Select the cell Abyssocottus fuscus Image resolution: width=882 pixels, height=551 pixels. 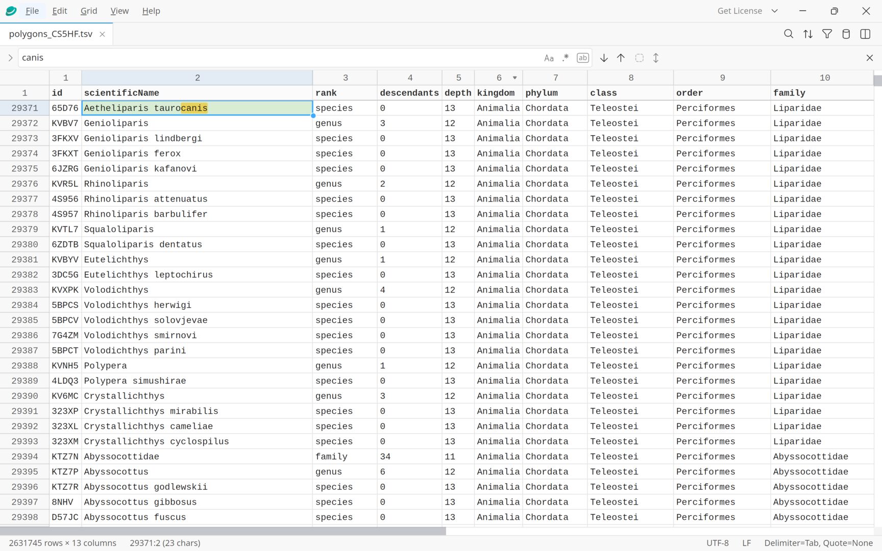click(x=197, y=517)
